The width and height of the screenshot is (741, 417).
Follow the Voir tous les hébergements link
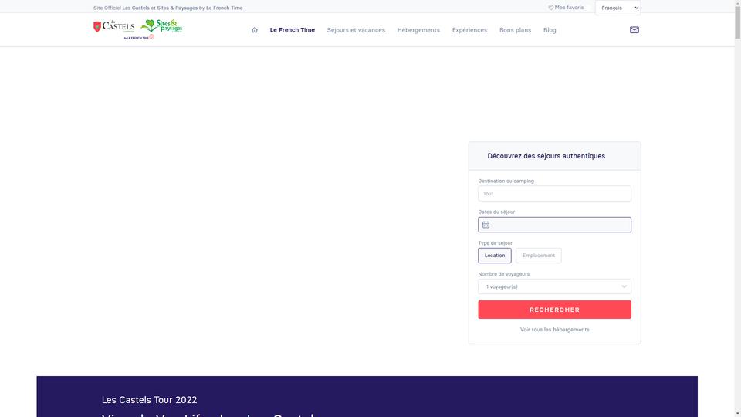554,330
